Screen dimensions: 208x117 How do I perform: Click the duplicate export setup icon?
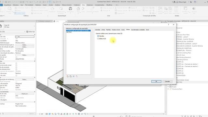(71, 77)
